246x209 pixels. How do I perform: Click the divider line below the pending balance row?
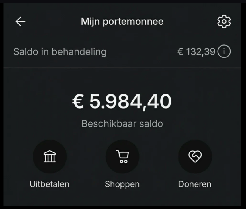click(x=122, y=68)
